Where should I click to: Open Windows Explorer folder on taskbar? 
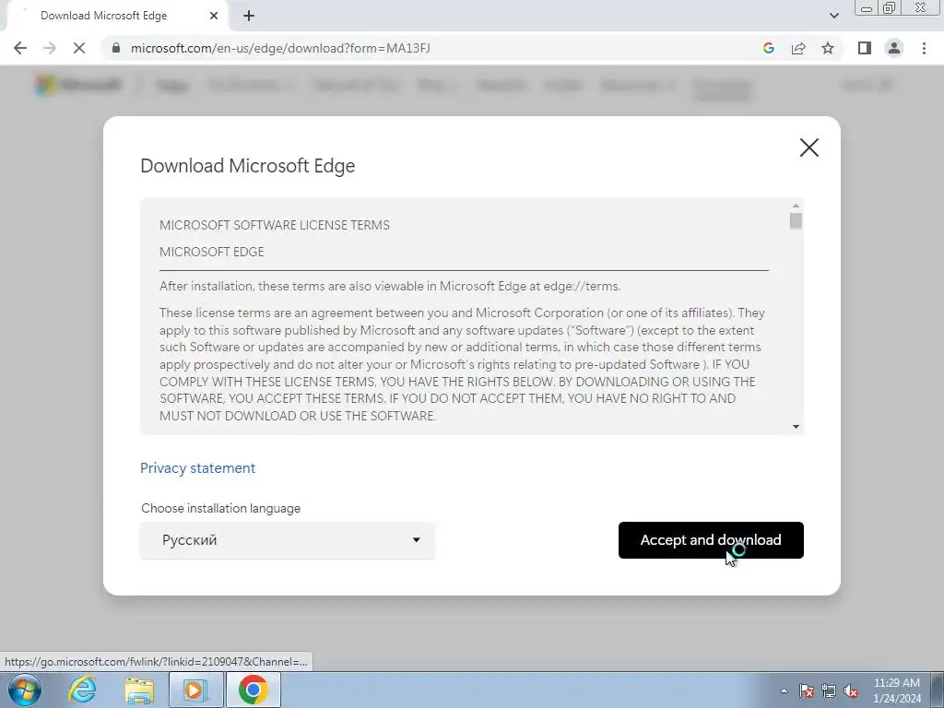click(139, 690)
